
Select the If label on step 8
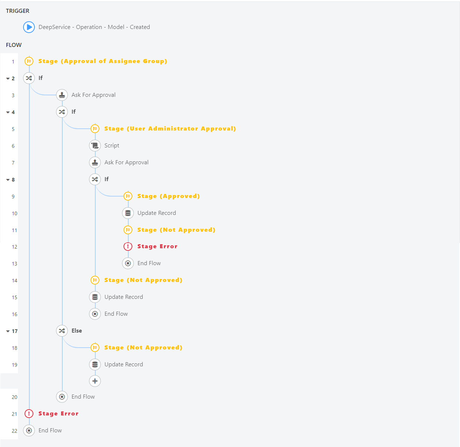coord(107,179)
